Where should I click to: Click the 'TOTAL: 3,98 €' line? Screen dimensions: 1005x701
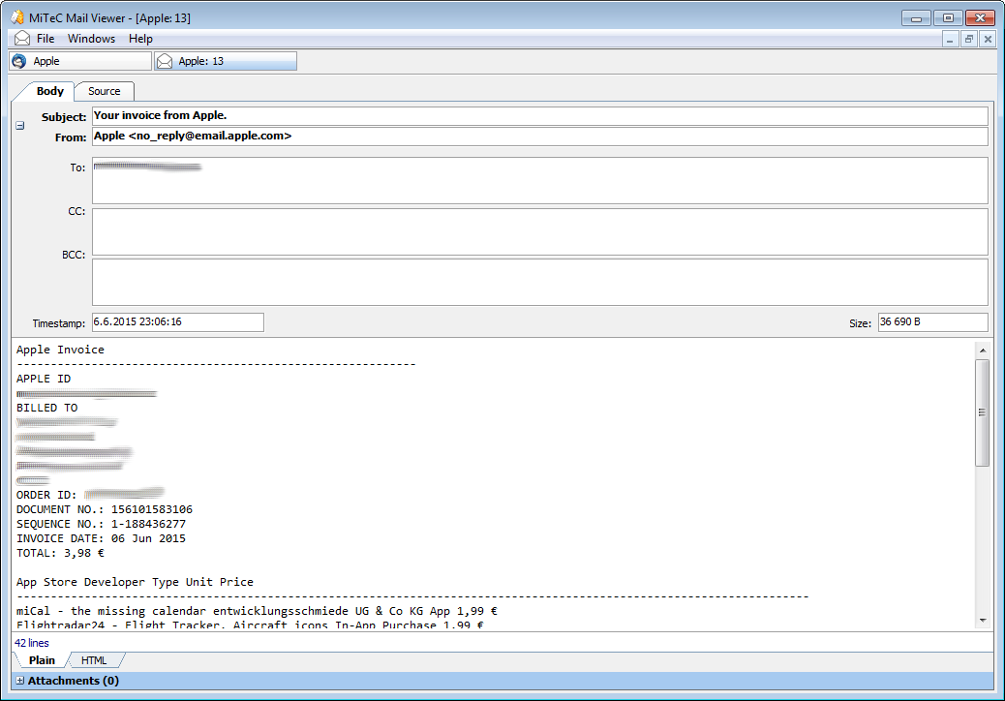click(60, 554)
